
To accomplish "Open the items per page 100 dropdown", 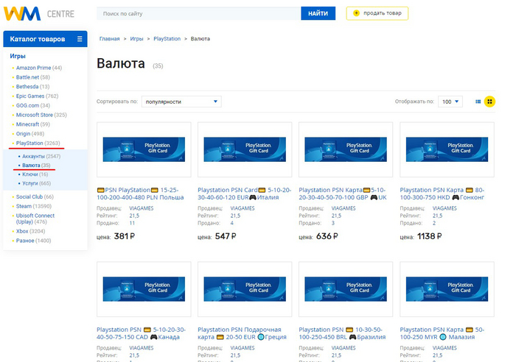I will [x=450, y=102].
